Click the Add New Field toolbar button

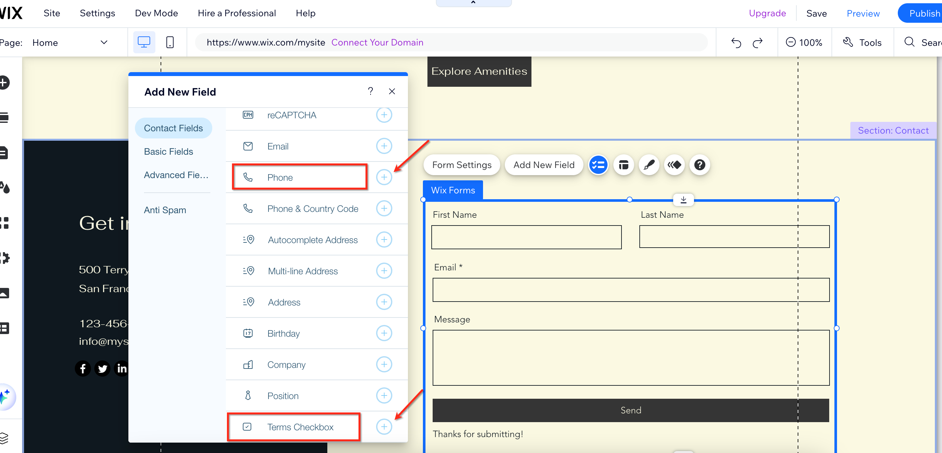[544, 165]
